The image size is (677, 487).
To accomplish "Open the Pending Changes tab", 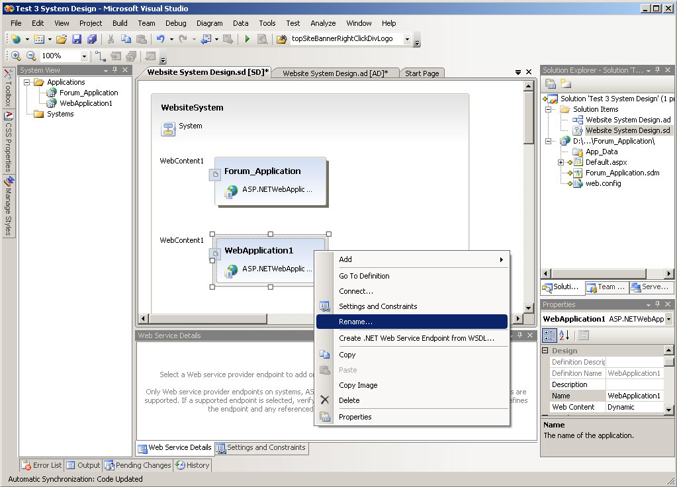I will click(138, 465).
